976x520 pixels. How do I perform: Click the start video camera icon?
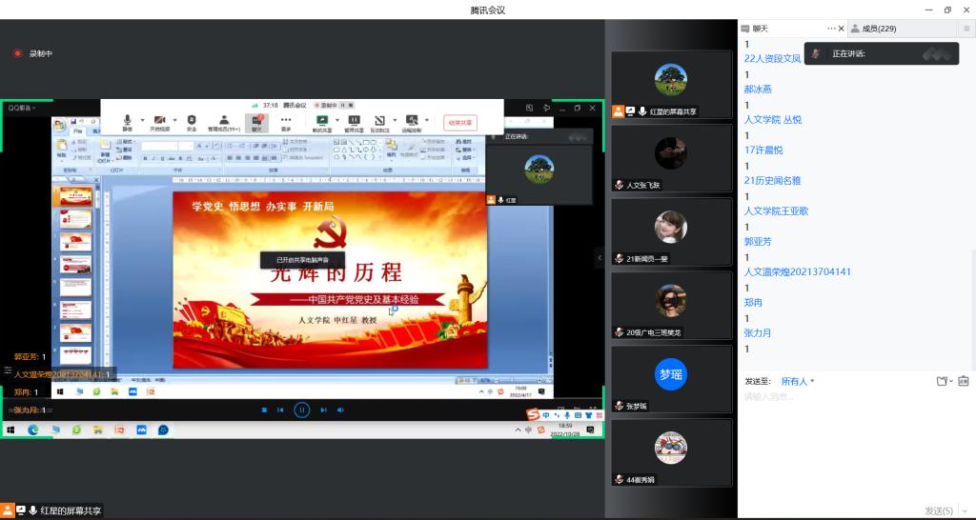tap(159, 121)
